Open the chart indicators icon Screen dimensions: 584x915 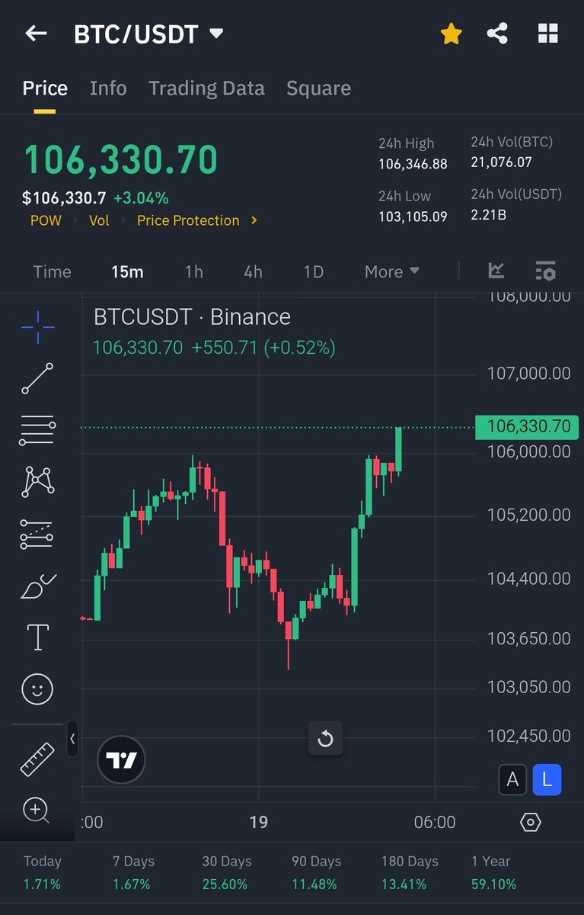click(496, 271)
